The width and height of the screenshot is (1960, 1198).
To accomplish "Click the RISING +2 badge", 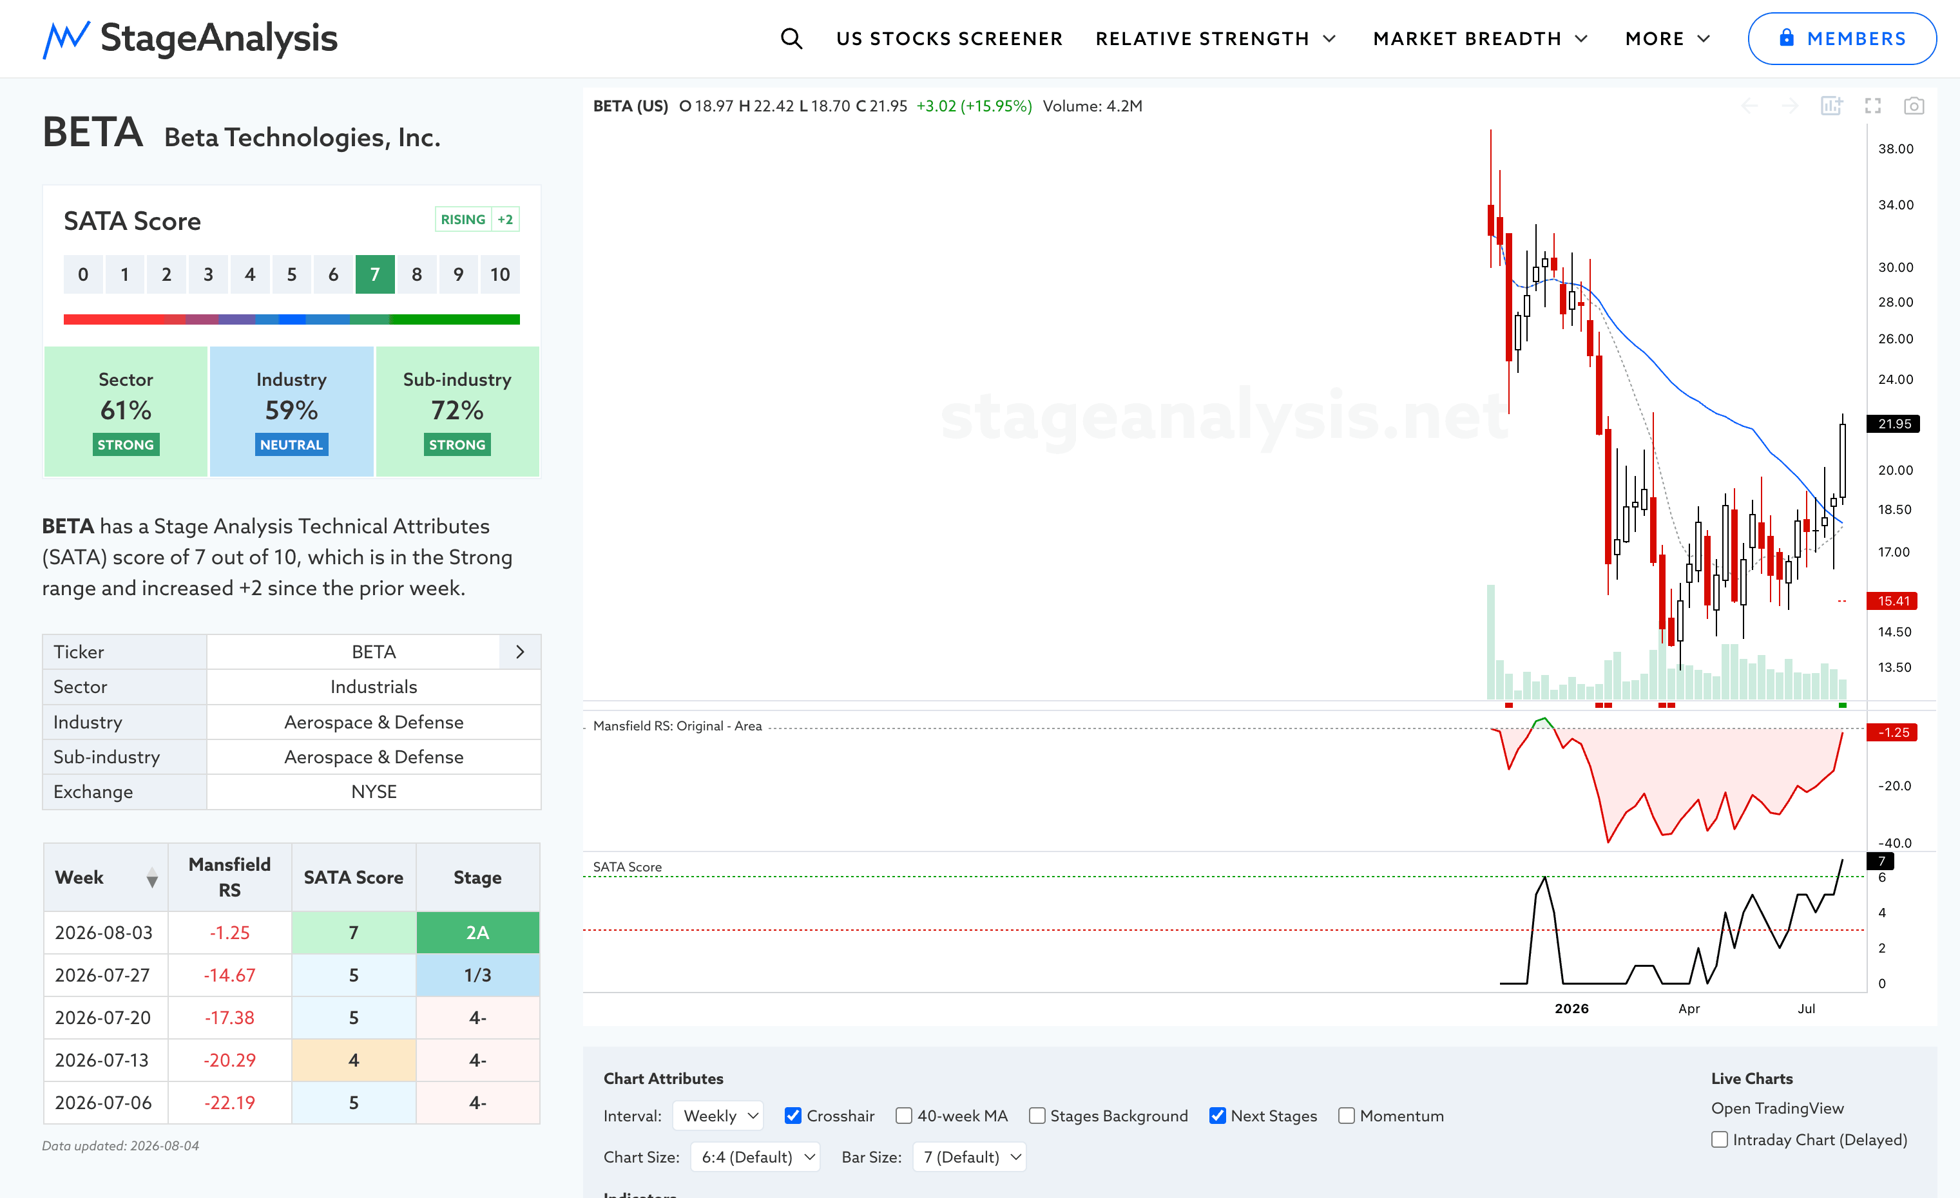I will (477, 220).
